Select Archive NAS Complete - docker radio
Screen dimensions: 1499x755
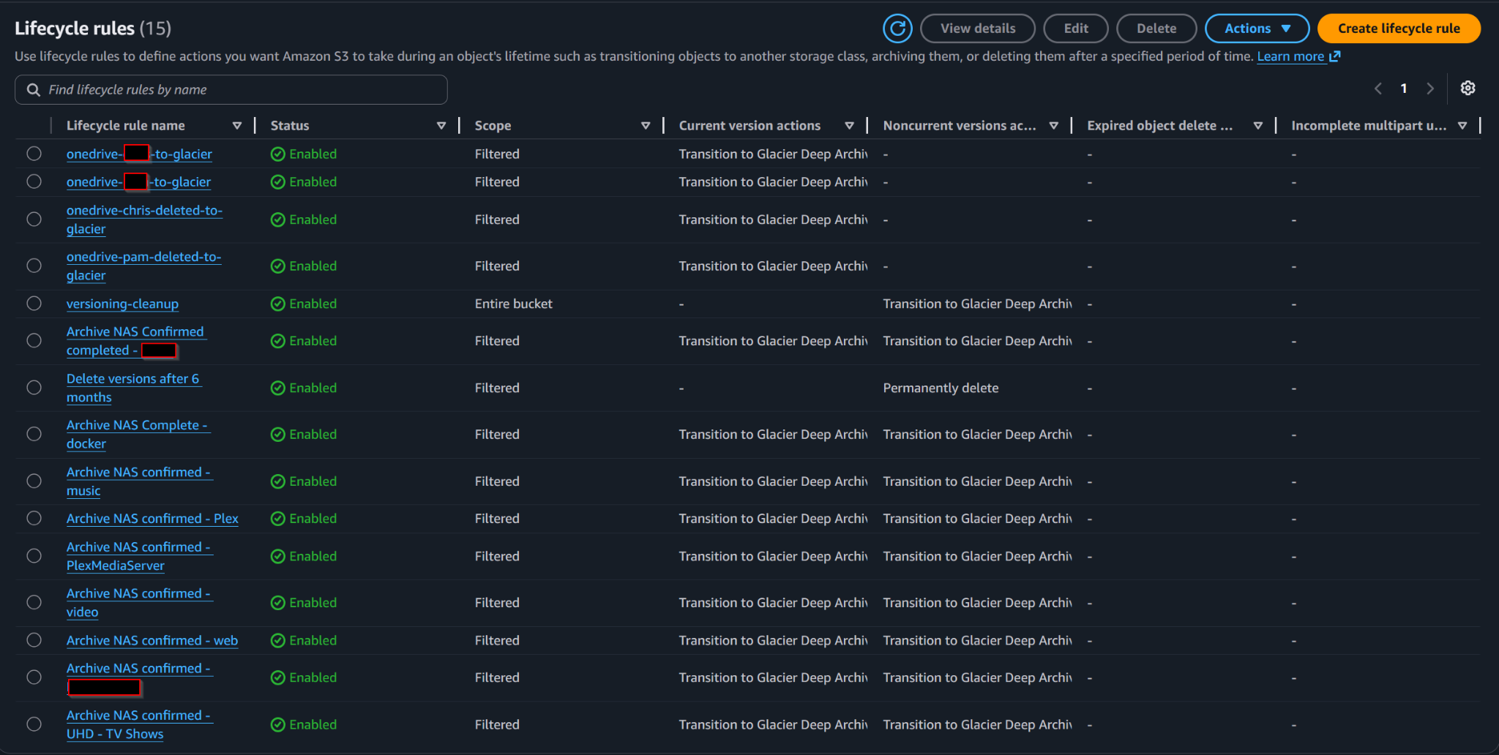tap(34, 434)
